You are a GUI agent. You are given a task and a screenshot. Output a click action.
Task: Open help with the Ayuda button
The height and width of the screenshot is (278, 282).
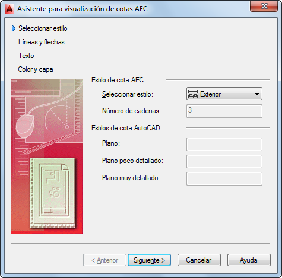[x=249, y=260]
